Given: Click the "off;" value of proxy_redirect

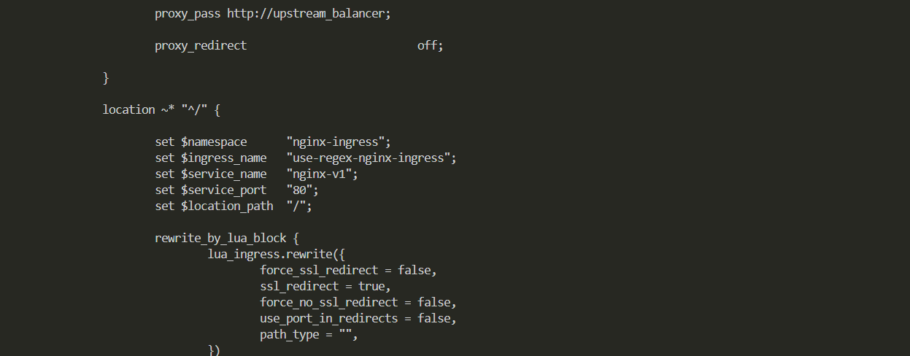Looking at the screenshot, I should (x=430, y=46).
